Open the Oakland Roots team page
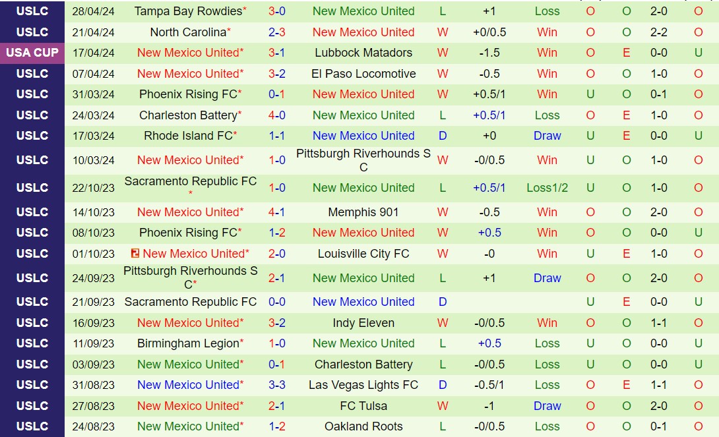This screenshot has width=719, height=437. pos(363,426)
